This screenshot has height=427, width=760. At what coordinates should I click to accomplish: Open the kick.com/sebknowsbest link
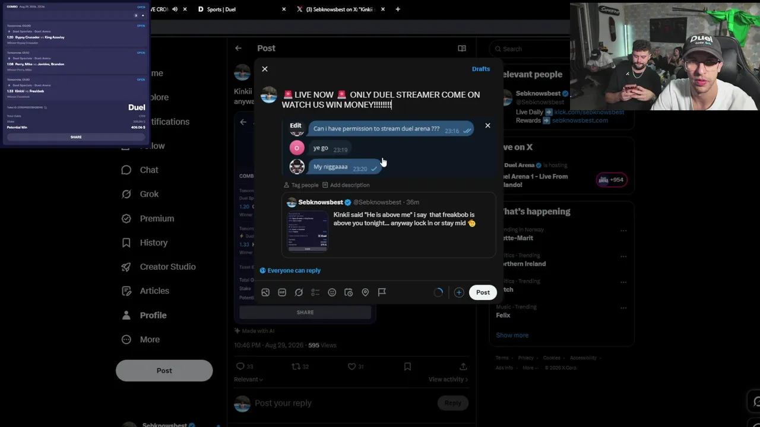[x=589, y=112]
